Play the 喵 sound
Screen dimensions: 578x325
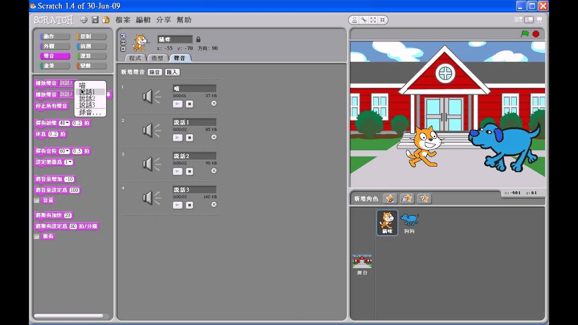click(x=178, y=104)
